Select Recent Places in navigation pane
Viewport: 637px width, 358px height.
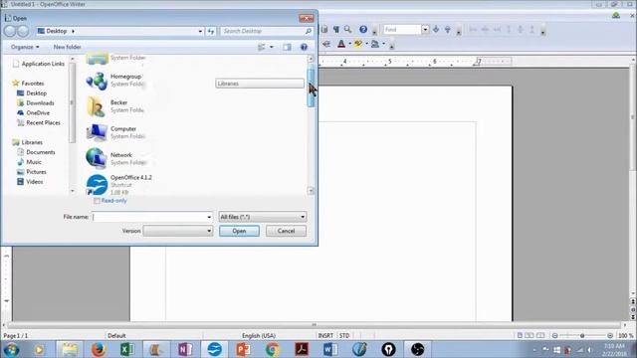(39, 122)
